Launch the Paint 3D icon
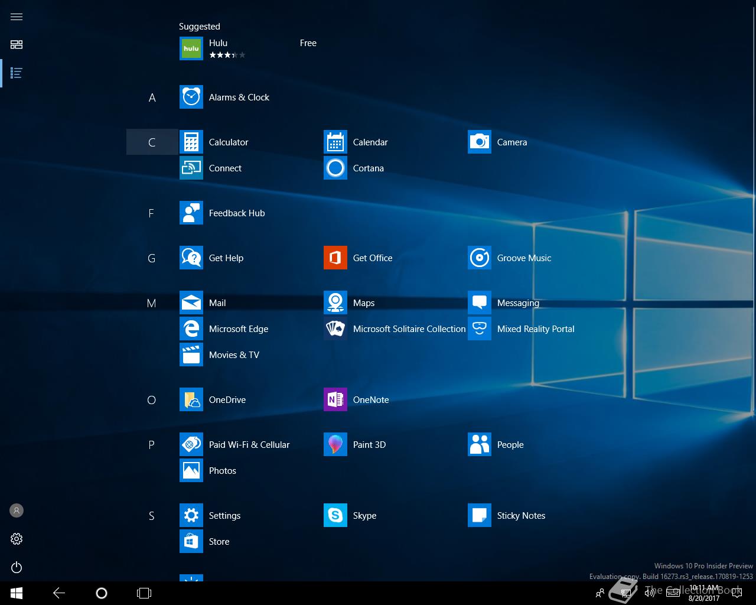756x605 pixels. pos(335,444)
